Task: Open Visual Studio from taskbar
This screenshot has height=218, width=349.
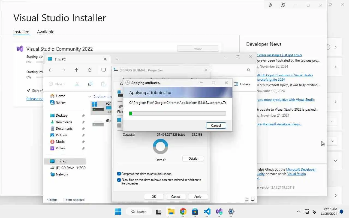Action: tap(219, 211)
